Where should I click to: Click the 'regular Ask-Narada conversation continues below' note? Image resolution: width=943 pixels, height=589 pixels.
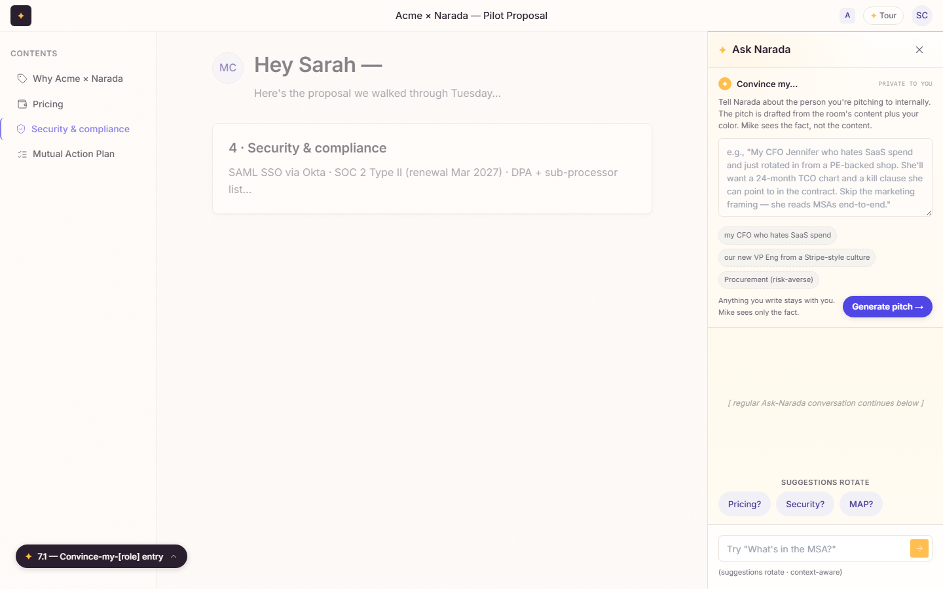tap(826, 403)
